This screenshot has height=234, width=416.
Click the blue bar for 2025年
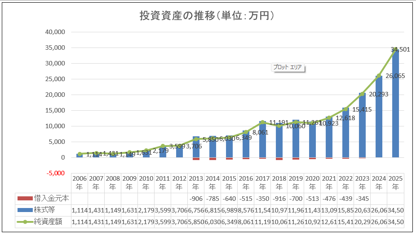(x=395, y=108)
